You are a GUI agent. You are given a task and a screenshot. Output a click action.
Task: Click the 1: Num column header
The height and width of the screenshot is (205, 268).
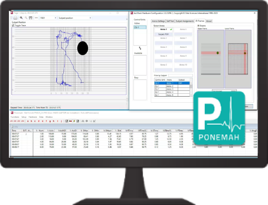coord(39,130)
